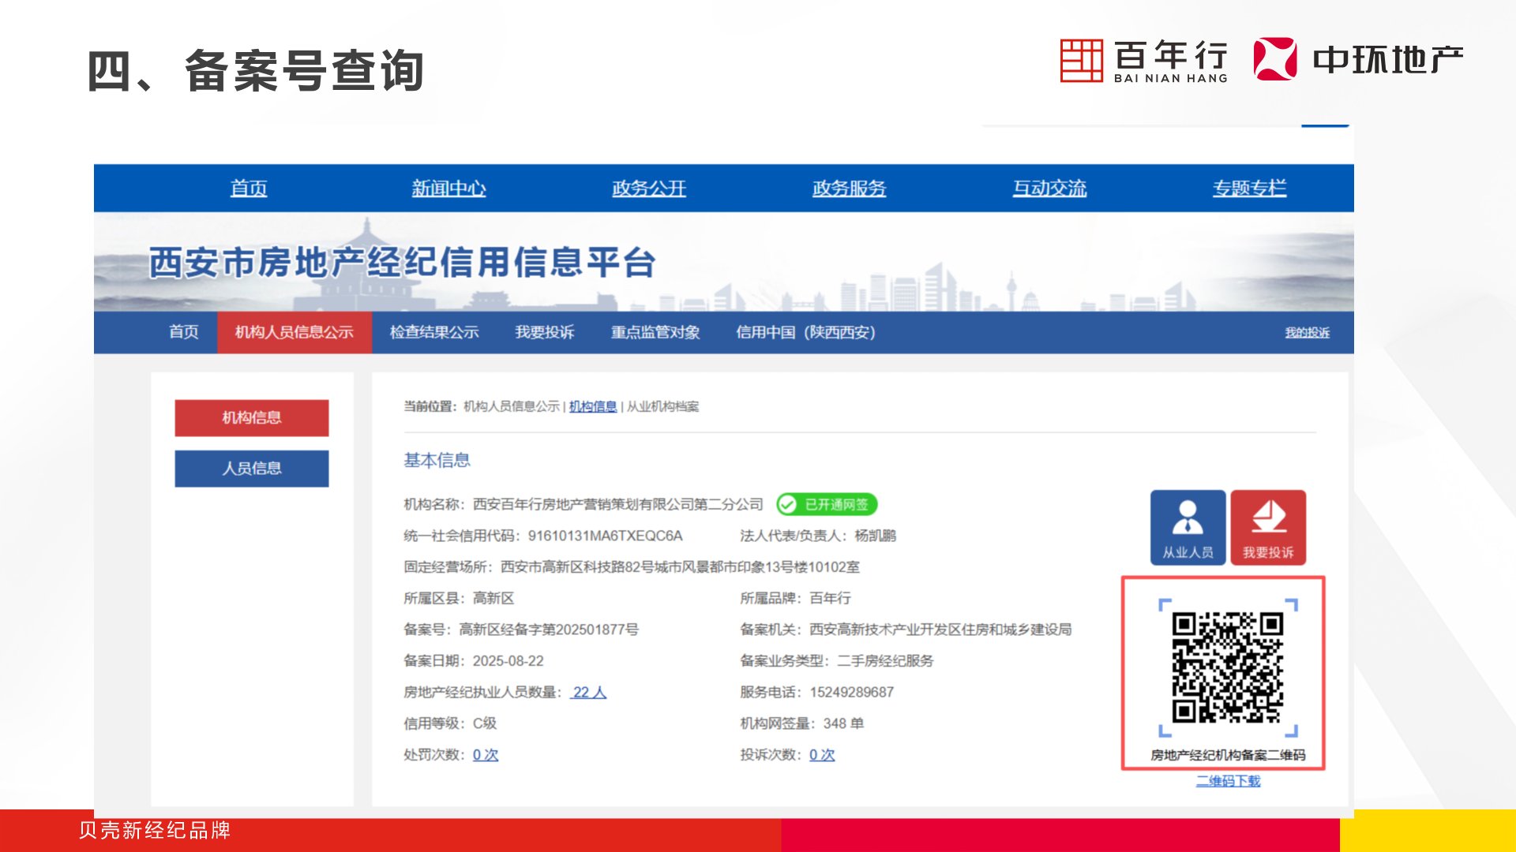Open 政务公开 in the top navigation
Screen dimensions: 1516x852
[649, 188]
